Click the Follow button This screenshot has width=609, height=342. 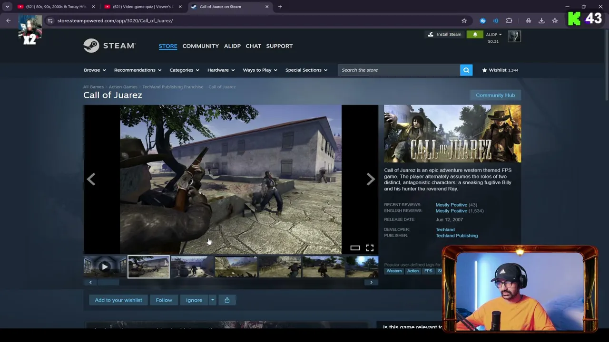click(164, 300)
